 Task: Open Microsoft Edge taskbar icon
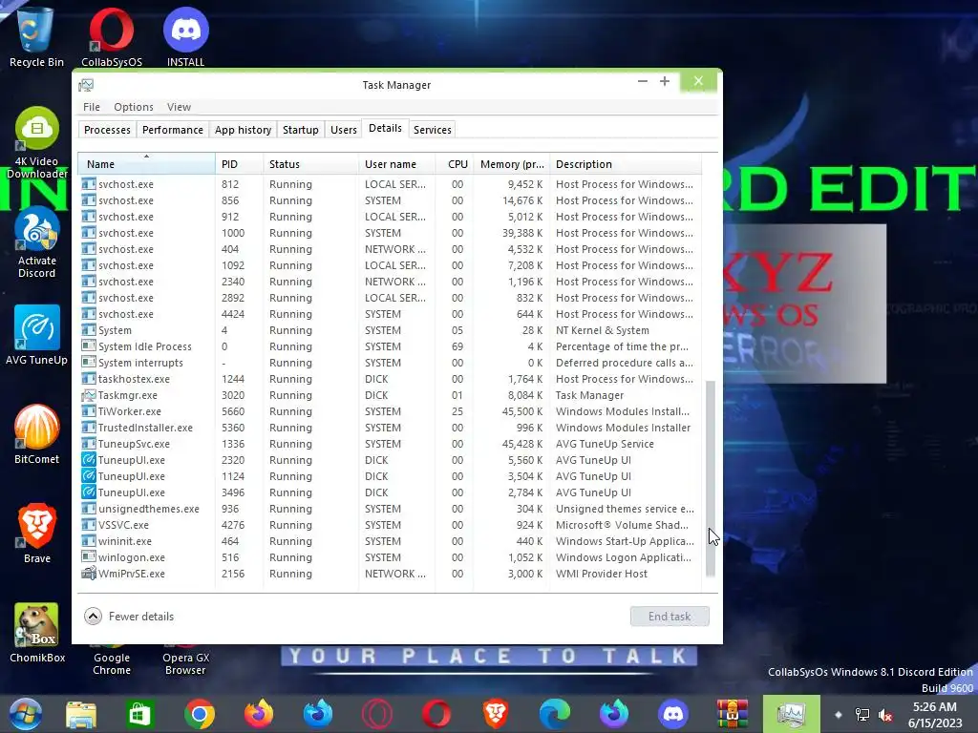pos(555,714)
